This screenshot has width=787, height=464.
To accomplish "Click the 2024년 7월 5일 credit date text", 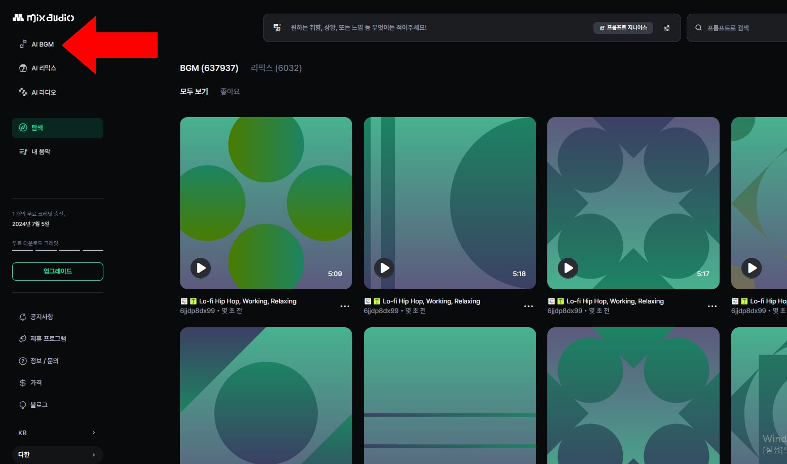I will pos(31,224).
